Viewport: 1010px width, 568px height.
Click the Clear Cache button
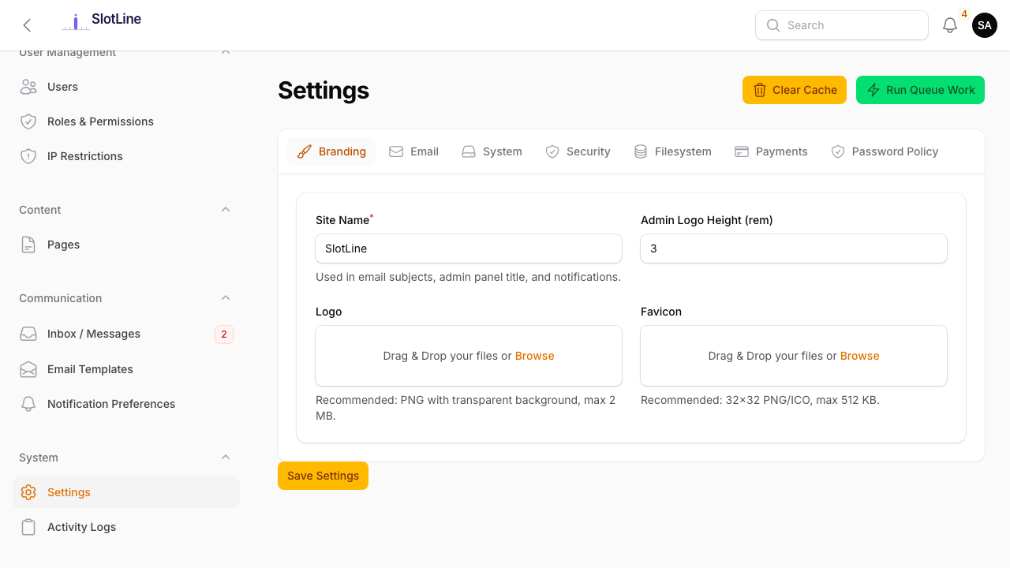795,90
